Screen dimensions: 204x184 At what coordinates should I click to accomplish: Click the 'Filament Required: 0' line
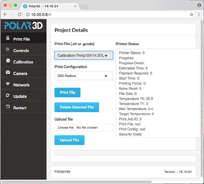click(135, 73)
